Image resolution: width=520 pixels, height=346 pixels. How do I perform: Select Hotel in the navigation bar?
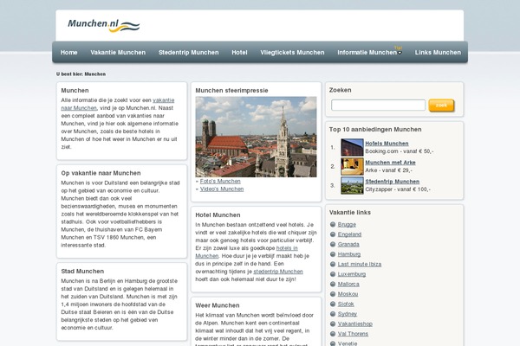tap(239, 52)
